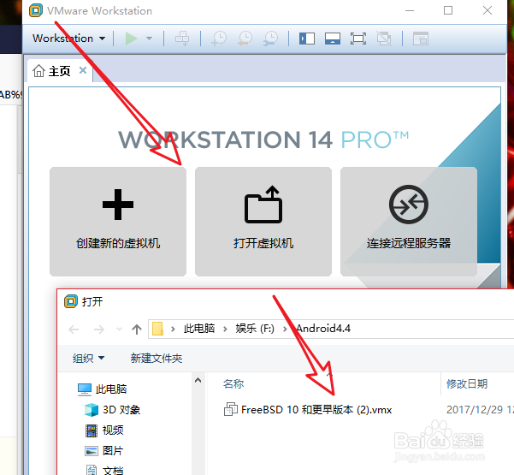Go back in the 打开 dialog
This screenshot has width=514, height=475.
[x=74, y=329]
